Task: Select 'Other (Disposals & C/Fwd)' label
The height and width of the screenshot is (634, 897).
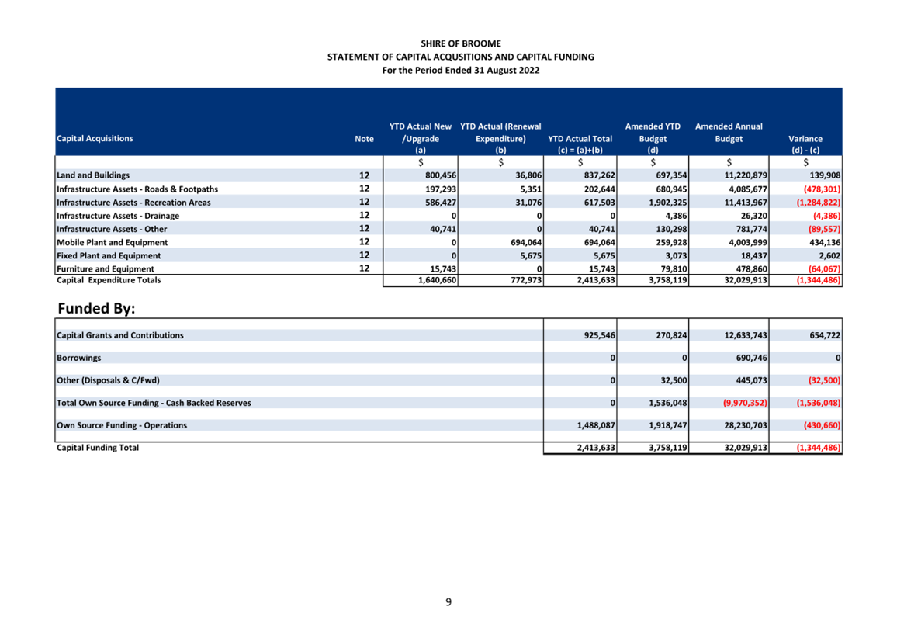Action: coord(108,380)
